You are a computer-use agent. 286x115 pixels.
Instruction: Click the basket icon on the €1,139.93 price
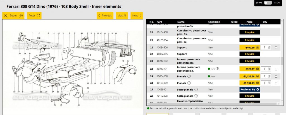(x=257, y=83)
